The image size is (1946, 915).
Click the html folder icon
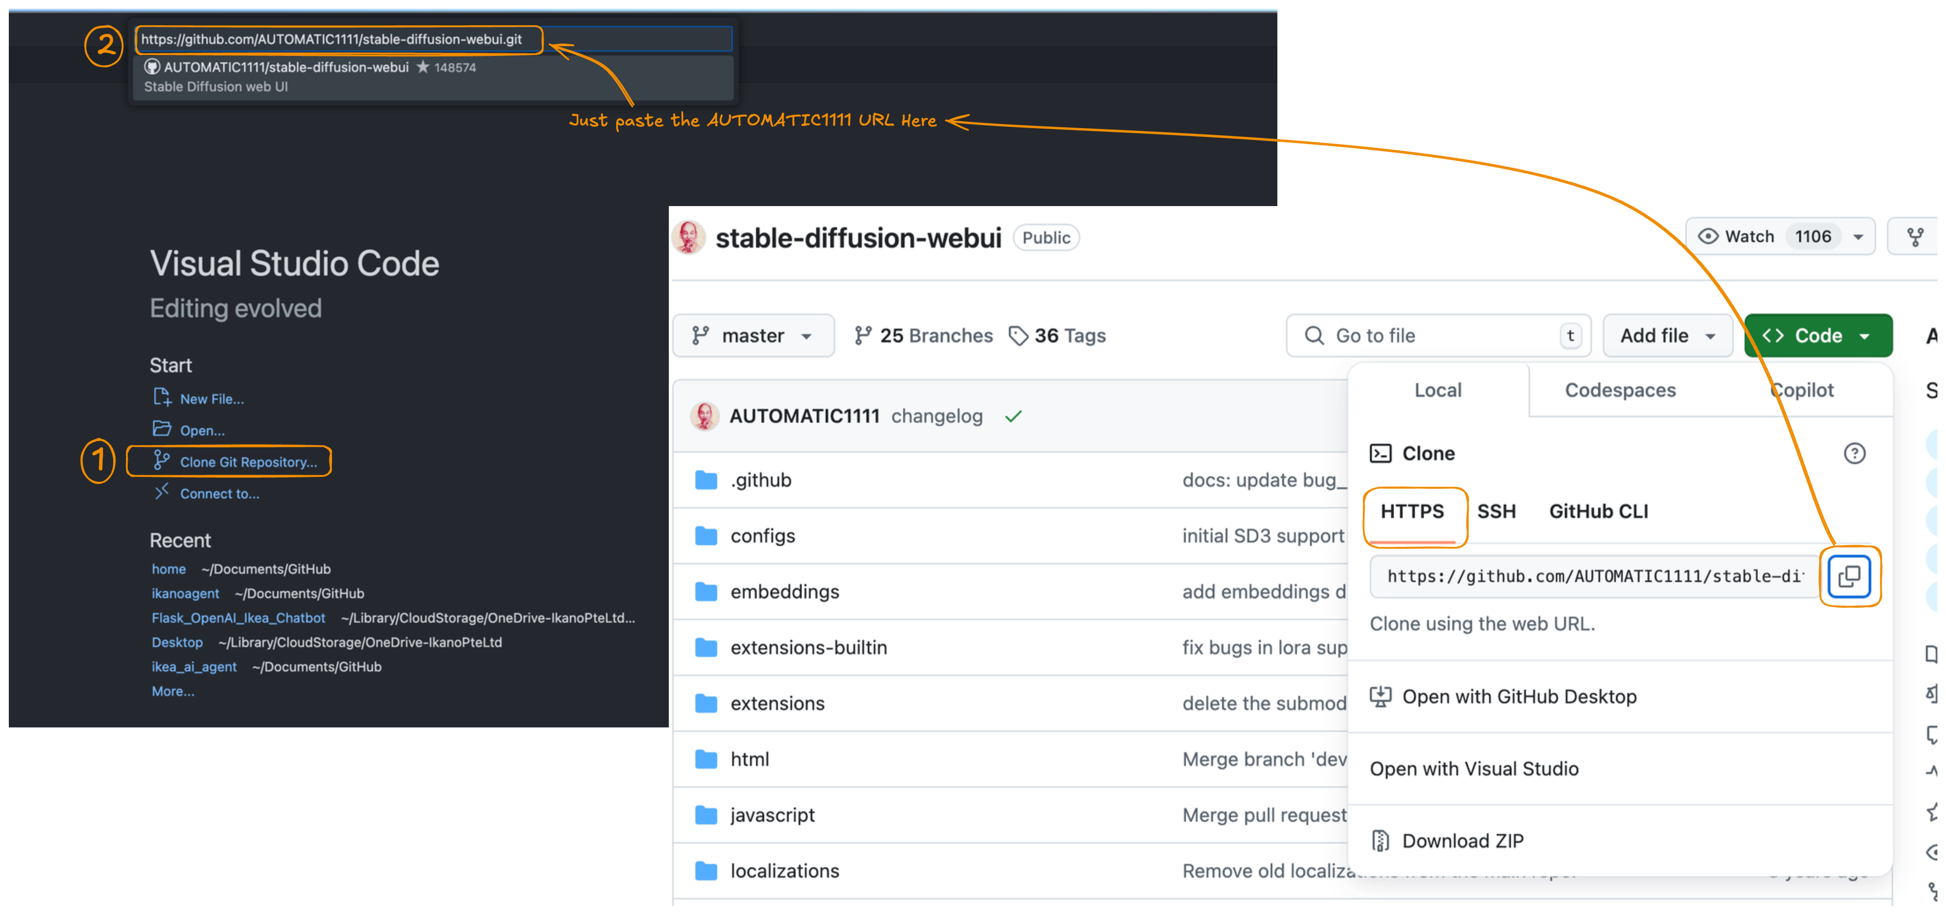706,760
